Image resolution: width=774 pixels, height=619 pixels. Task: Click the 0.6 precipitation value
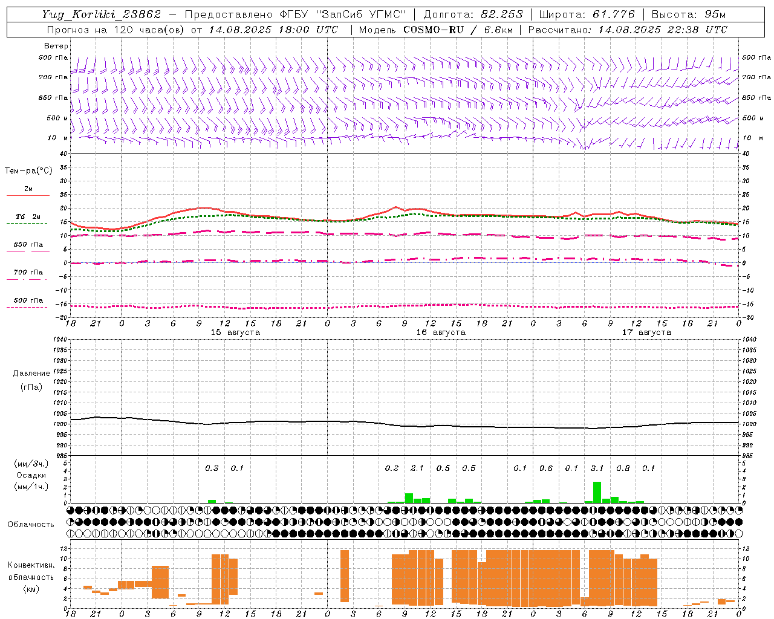click(x=546, y=468)
